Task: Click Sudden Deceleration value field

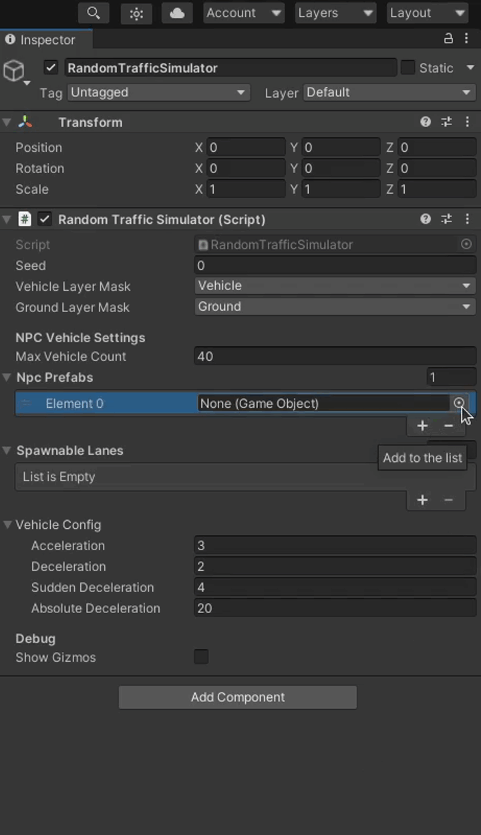Action: pyautogui.click(x=335, y=586)
